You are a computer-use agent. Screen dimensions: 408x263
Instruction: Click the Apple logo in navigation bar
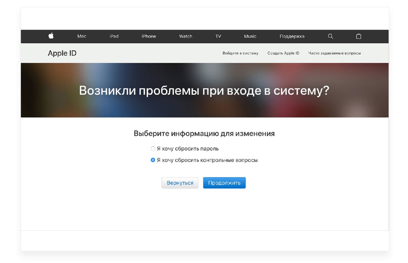(51, 36)
